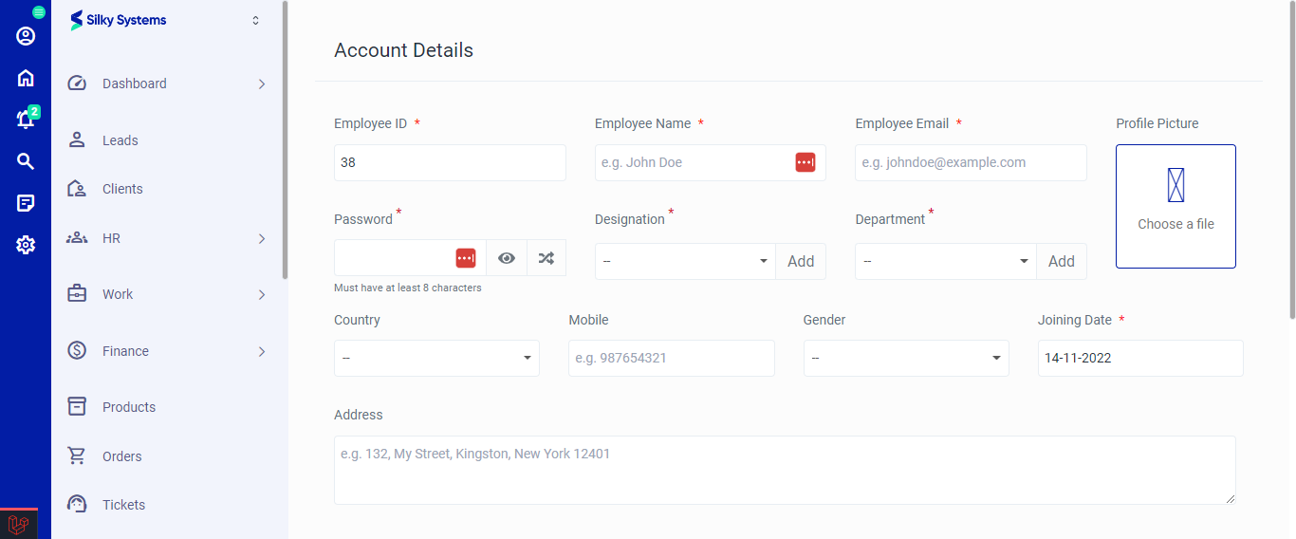The width and height of the screenshot is (1296, 539).
Task: Open the Department dropdown
Action: [946, 262]
